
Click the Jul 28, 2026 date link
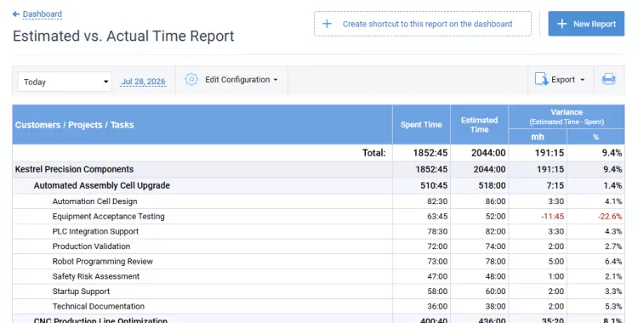143,82
